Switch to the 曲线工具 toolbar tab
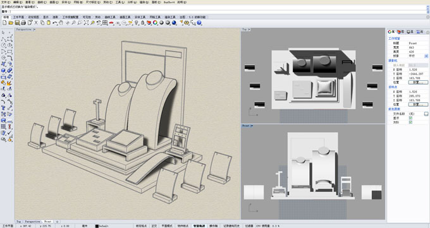 point(110,17)
